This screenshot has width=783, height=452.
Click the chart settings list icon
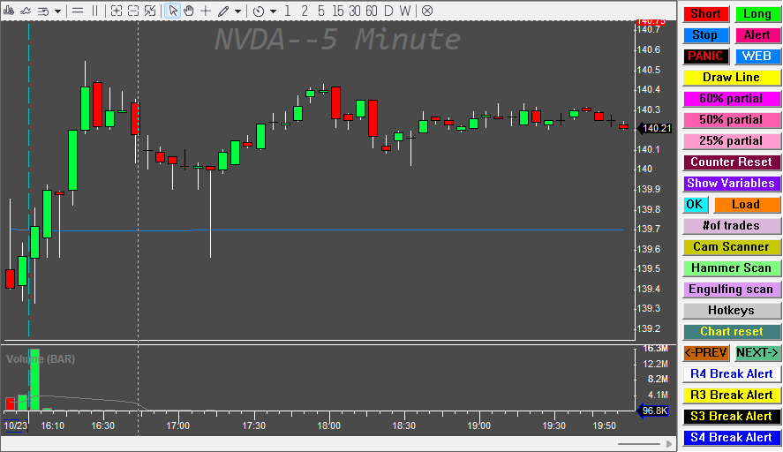point(43,11)
